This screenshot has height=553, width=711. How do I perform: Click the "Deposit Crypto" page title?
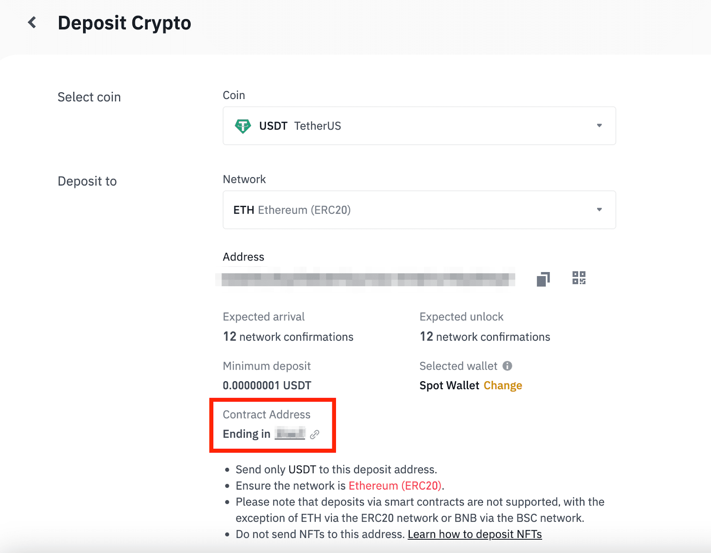click(124, 22)
